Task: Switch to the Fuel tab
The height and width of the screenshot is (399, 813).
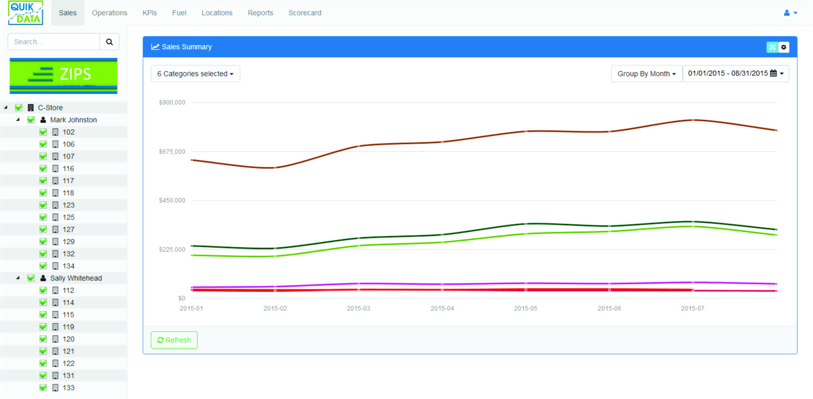Action: pos(179,13)
